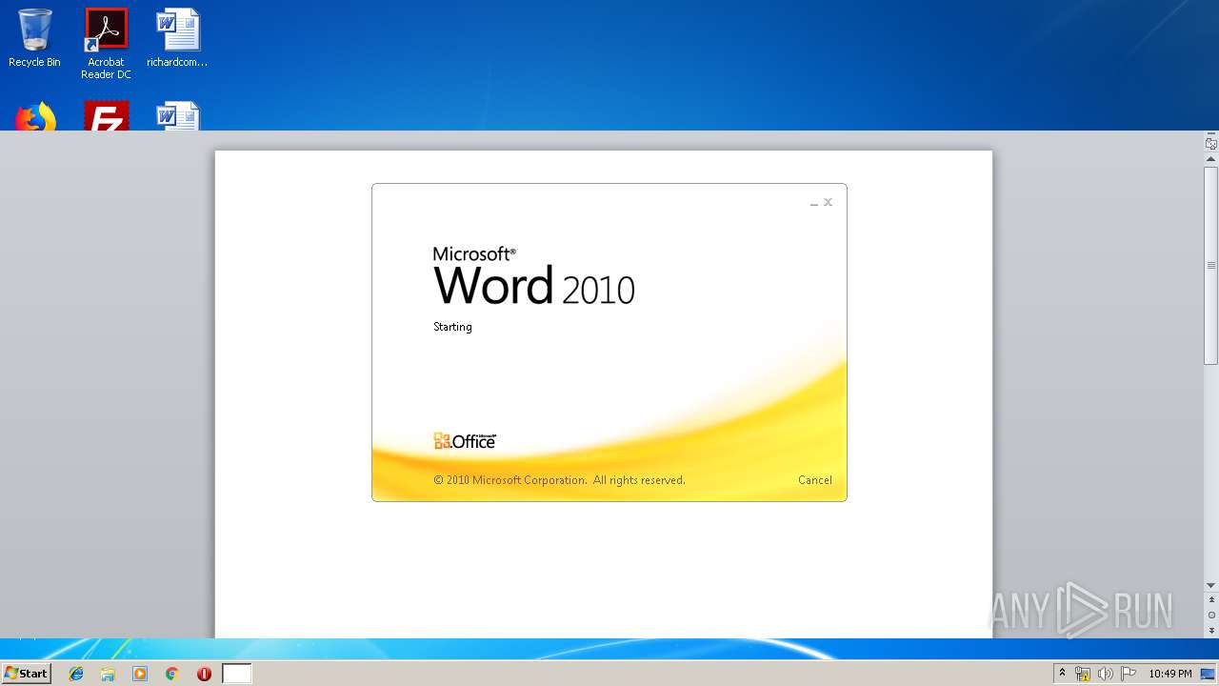Viewport: 1219px width, 686px height.
Task: Toggle the ruler icon above the scrollbar
Action: tap(1211, 144)
